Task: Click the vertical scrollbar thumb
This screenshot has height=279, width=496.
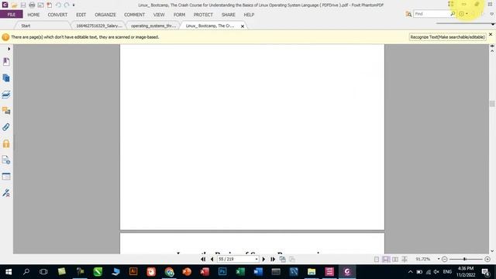Action: coord(492,104)
